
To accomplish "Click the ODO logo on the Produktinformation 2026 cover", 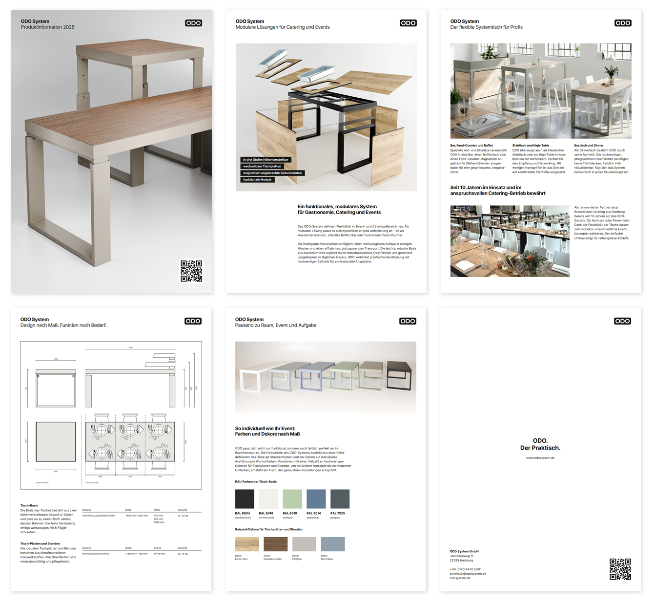I will [x=194, y=23].
